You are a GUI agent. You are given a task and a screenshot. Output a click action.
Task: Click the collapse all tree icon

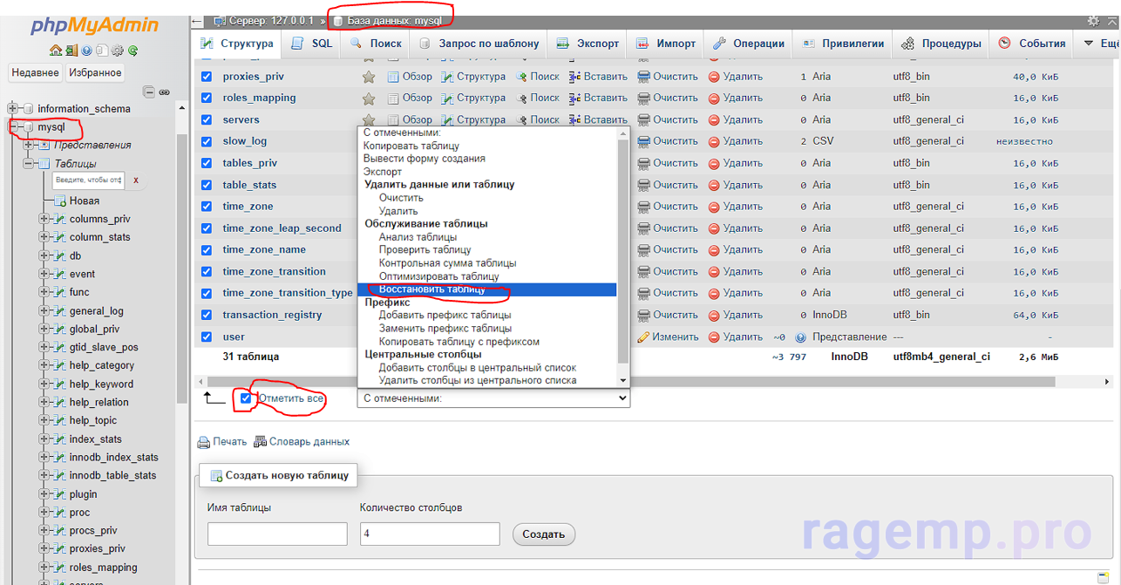pos(149,92)
